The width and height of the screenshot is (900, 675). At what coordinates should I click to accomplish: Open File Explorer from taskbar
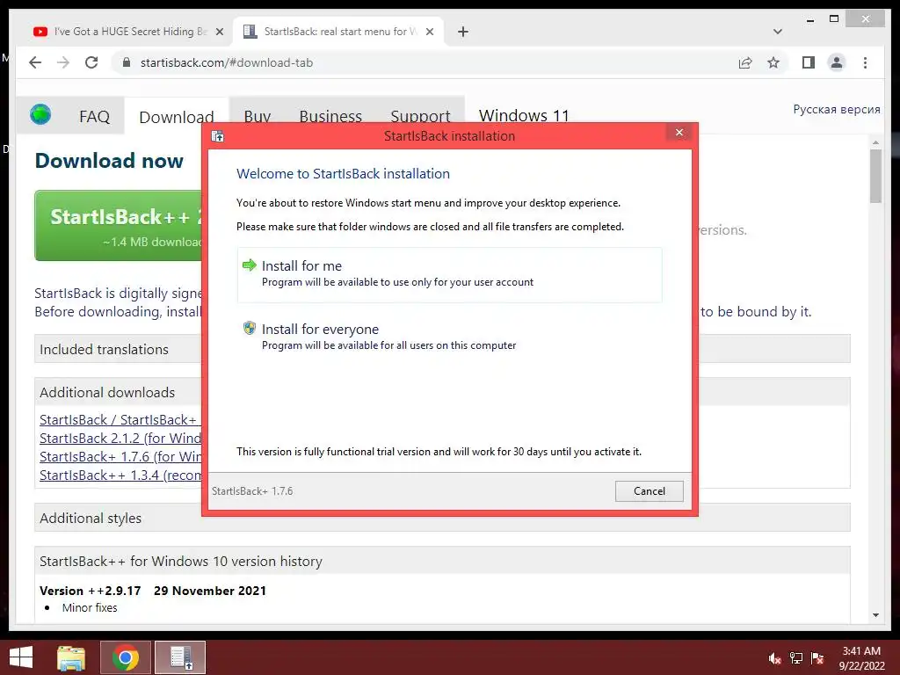coord(71,657)
